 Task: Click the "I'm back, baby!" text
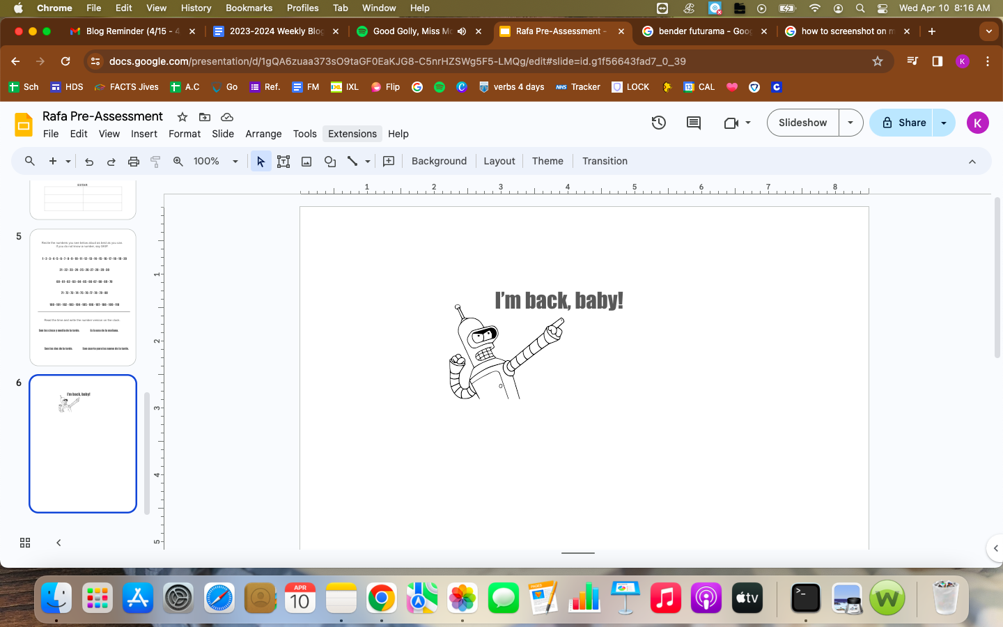[x=559, y=300]
